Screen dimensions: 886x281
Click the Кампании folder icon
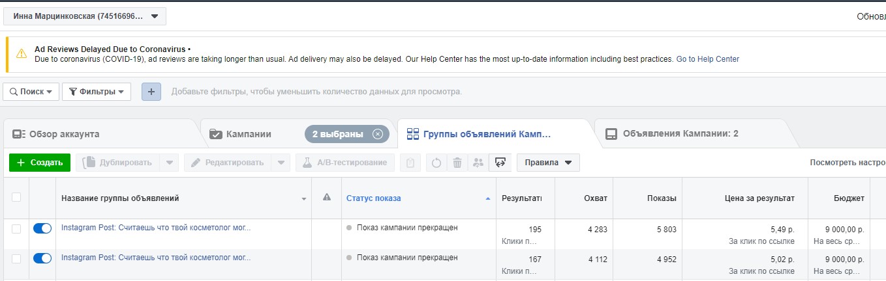point(215,134)
